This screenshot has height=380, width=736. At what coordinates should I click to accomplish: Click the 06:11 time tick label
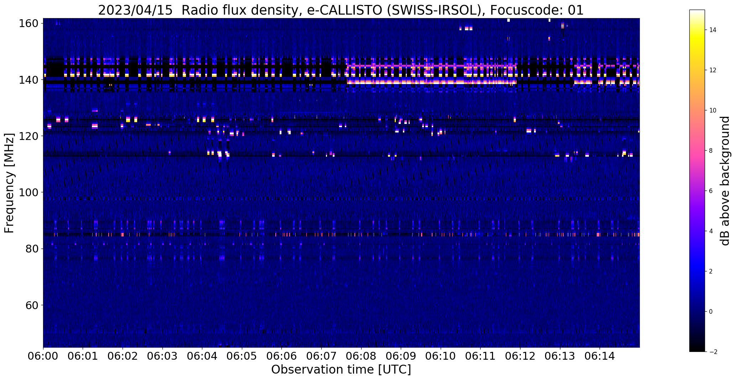481,356
